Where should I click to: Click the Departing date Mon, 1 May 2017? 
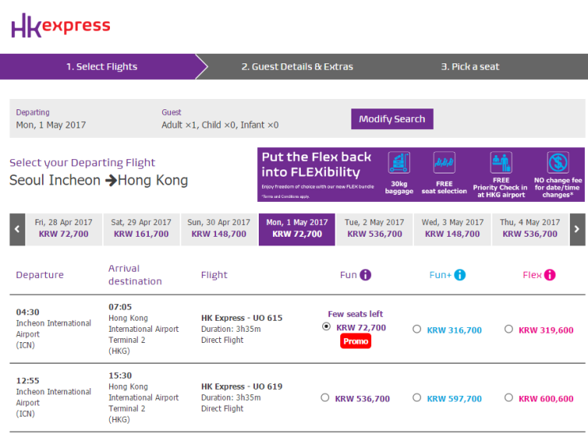click(51, 125)
